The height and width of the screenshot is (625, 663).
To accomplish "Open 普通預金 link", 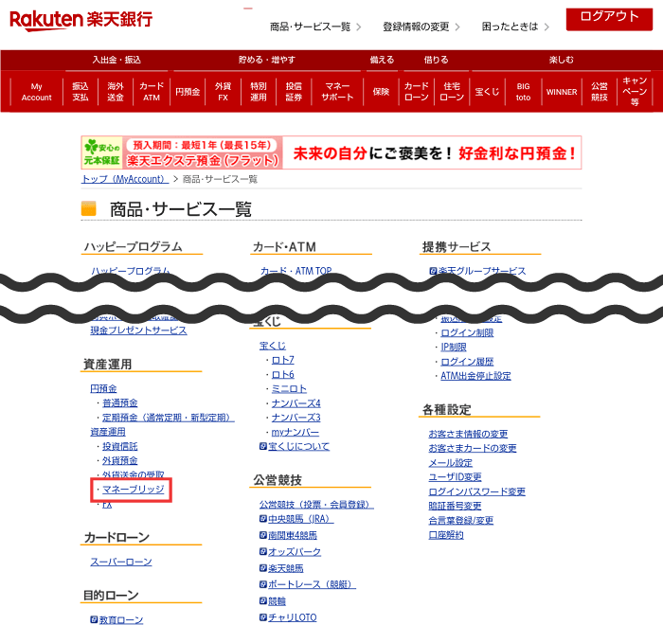I will pos(120,403).
